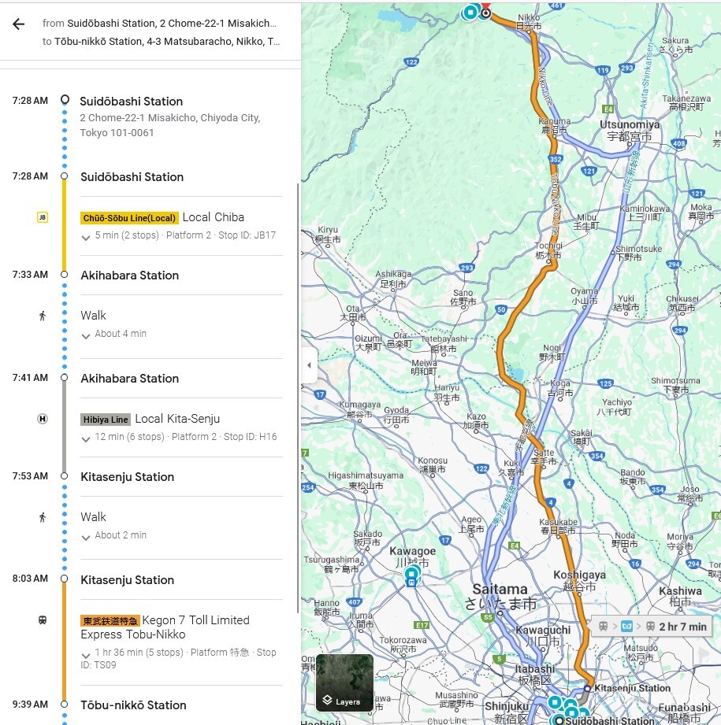Click the 'to Tōbu-nikkō Station' header text

(x=161, y=42)
